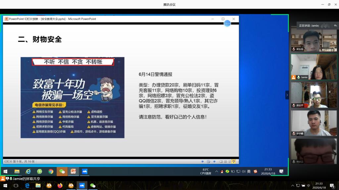
Task: Advance to next slide using status bar arrow
Action: (x=214, y=161)
